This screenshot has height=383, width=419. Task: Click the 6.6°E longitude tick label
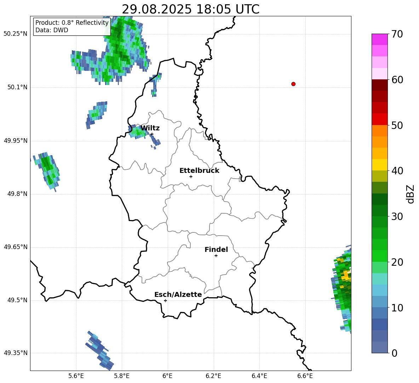coord(305,376)
